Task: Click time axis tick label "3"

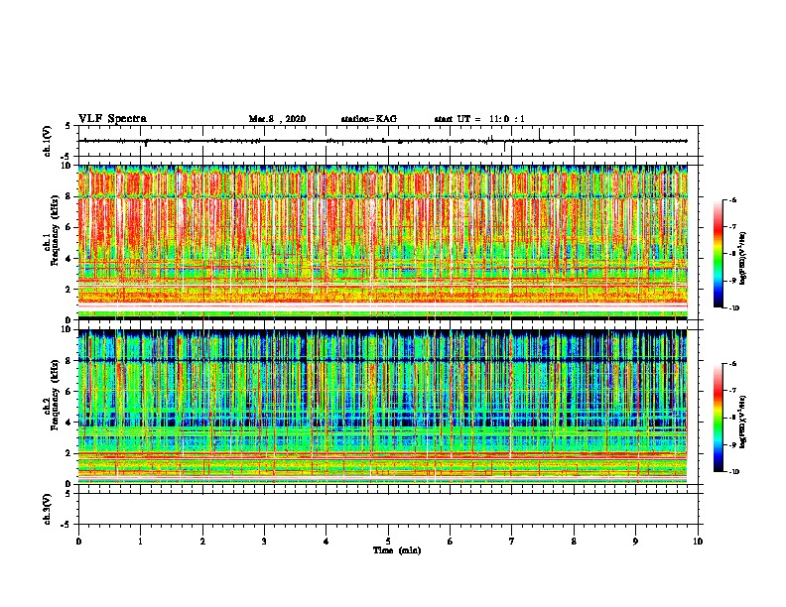Action: 264,542
